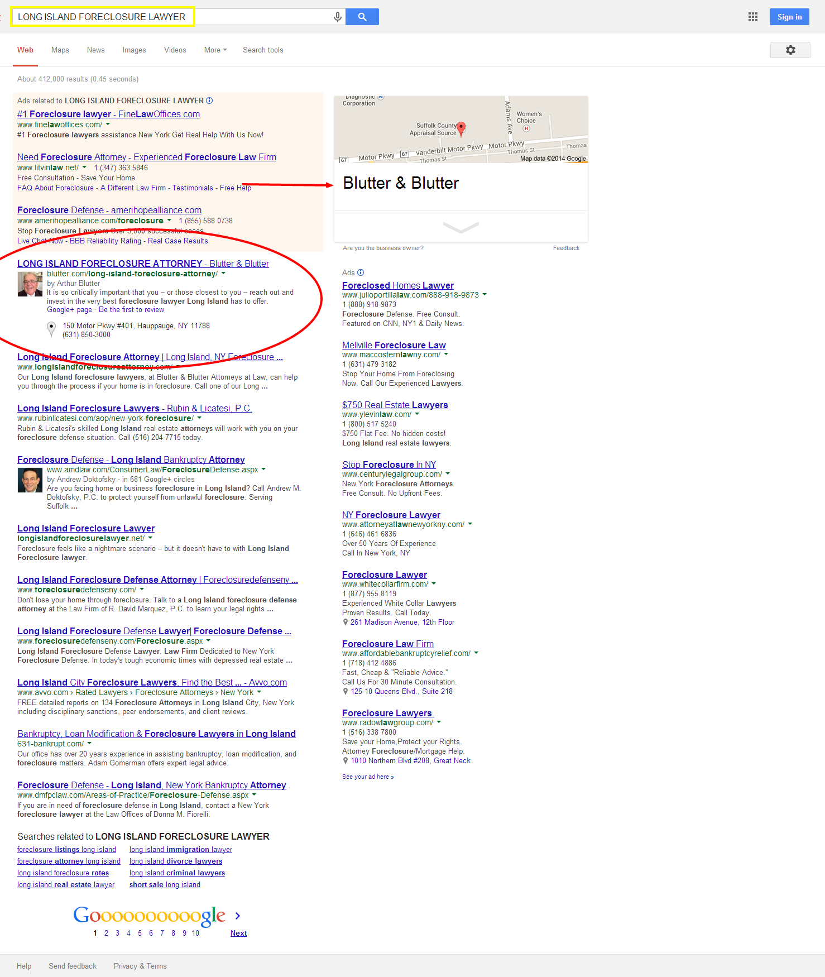The width and height of the screenshot is (825, 977).
Task: Open dropdown arrow next to longislandforeclosurelawyer.net
Action: [x=150, y=538]
